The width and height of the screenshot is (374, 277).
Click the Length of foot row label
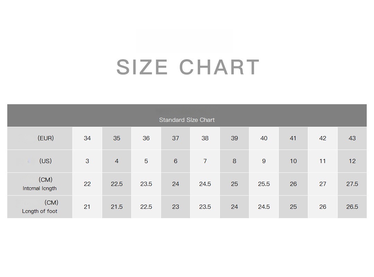pyautogui.click(x=40, y=207)
